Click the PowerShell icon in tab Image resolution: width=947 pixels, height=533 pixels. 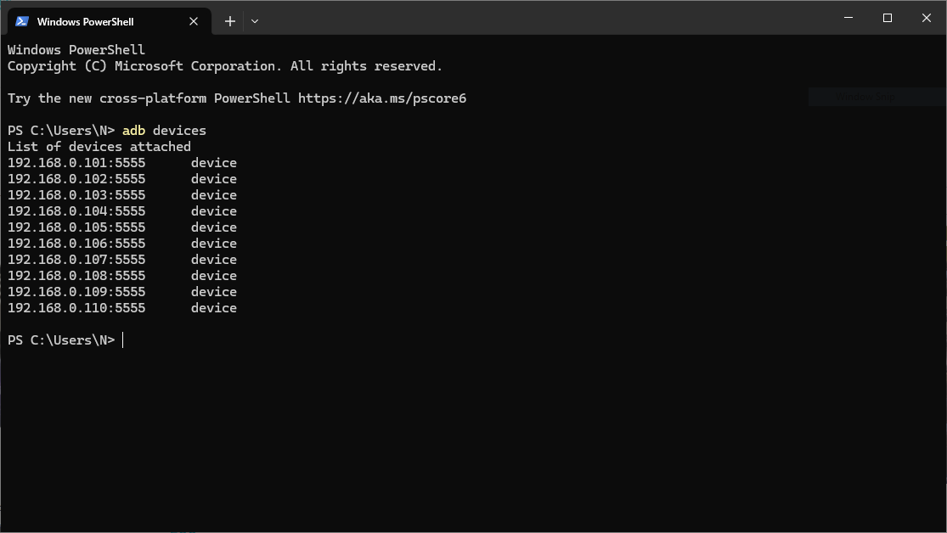22,21
